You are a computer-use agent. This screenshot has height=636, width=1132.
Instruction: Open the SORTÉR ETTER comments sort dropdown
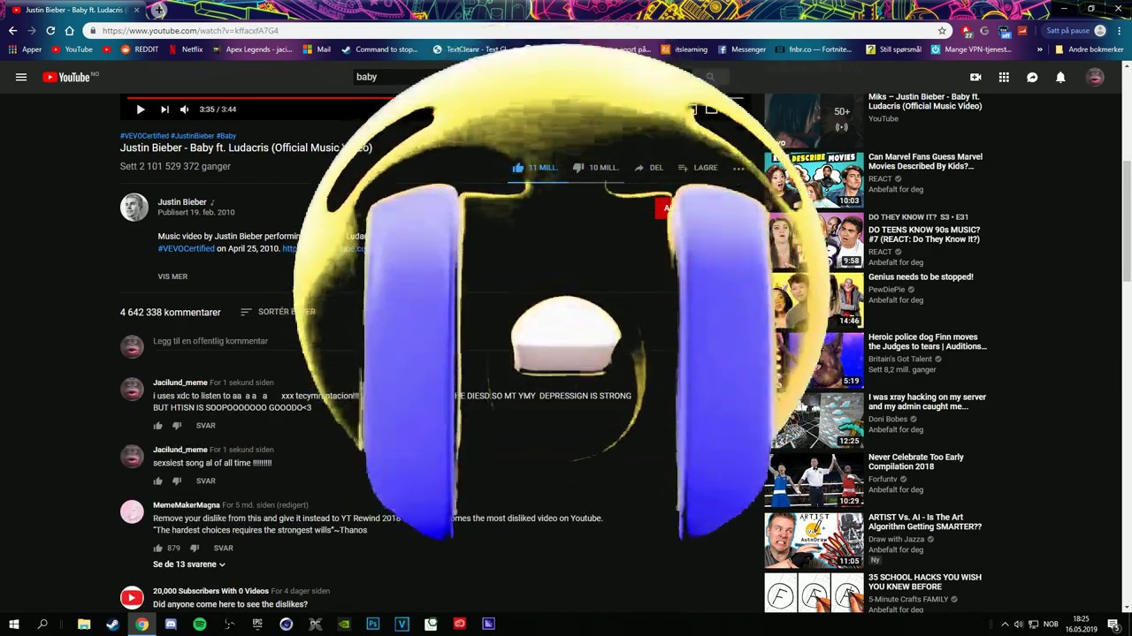tap(278, 312)
